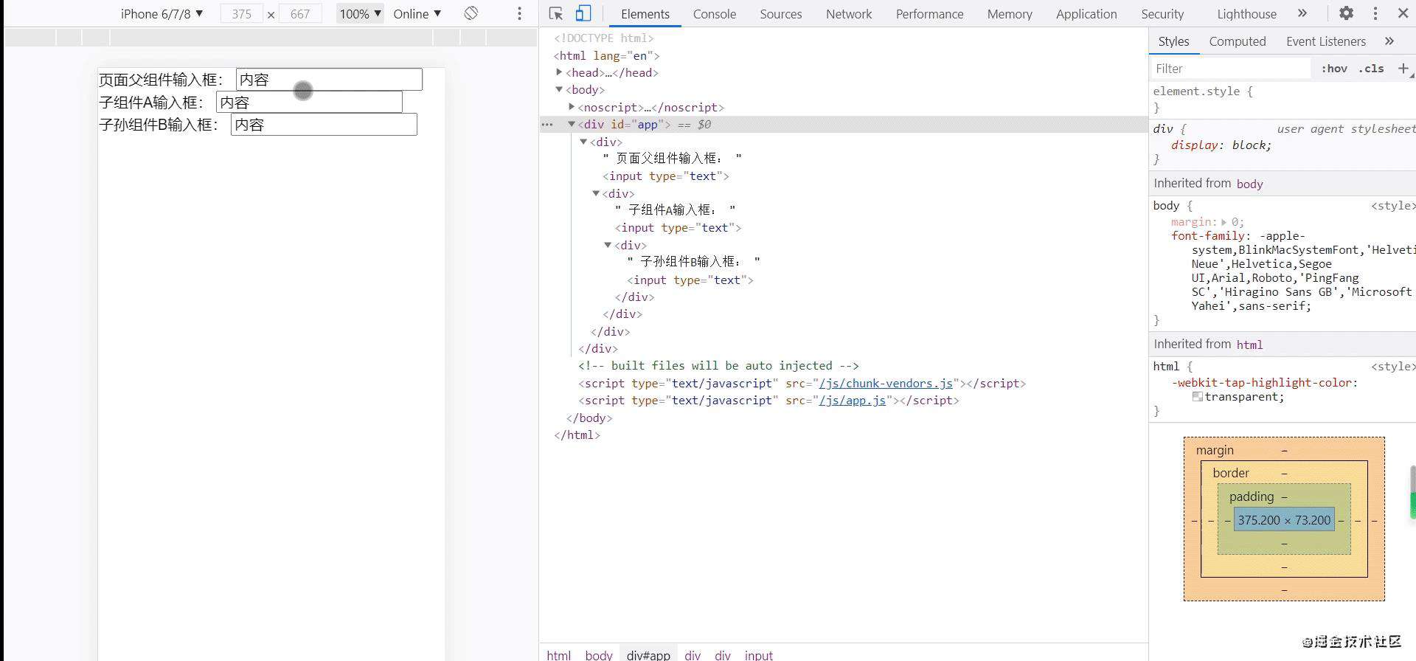Open iPhone 6/7/8 device dropdown
This screenshot has height=661, width=1416.
click(x=162, y=13)
